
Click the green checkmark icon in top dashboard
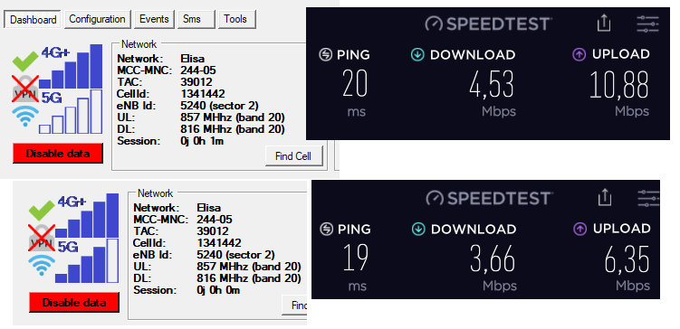tap(25, 61)
